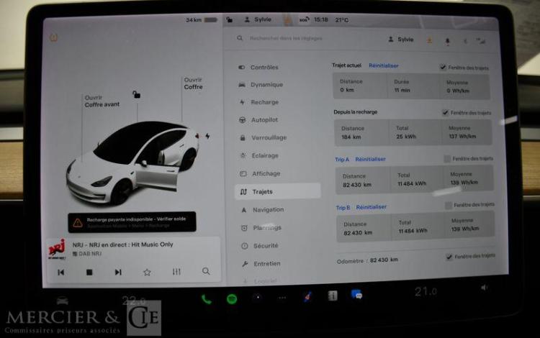
Task: Toggle Fenêtre des trajets for Depuis la recharge
Action: point(445,112)
